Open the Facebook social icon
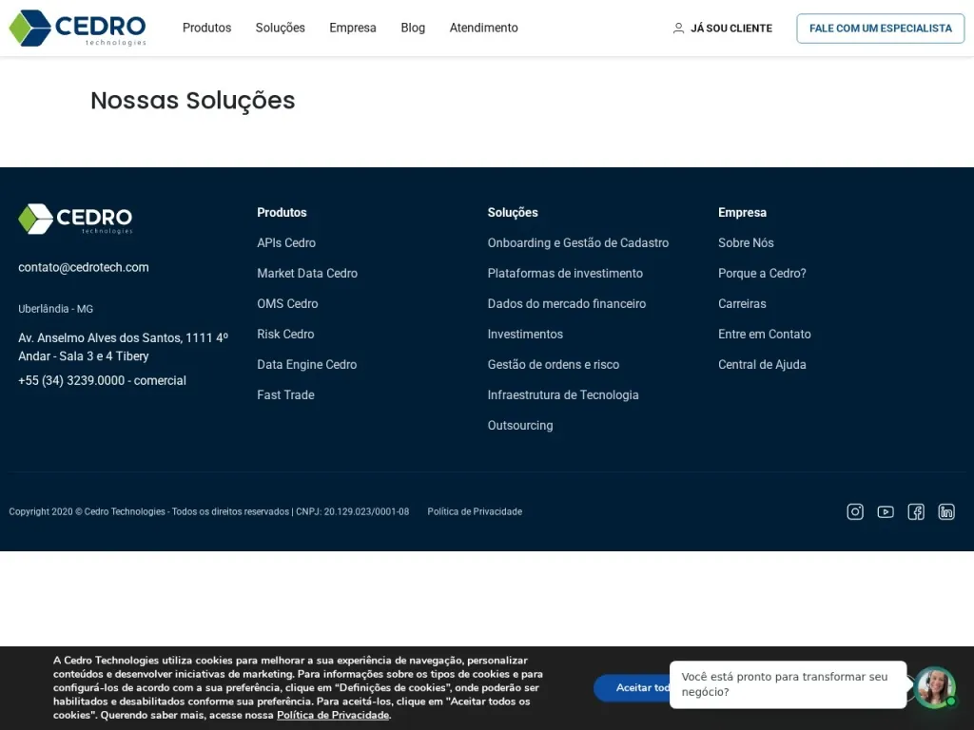Viewport: 974px width, 730px height. point(916,511)
